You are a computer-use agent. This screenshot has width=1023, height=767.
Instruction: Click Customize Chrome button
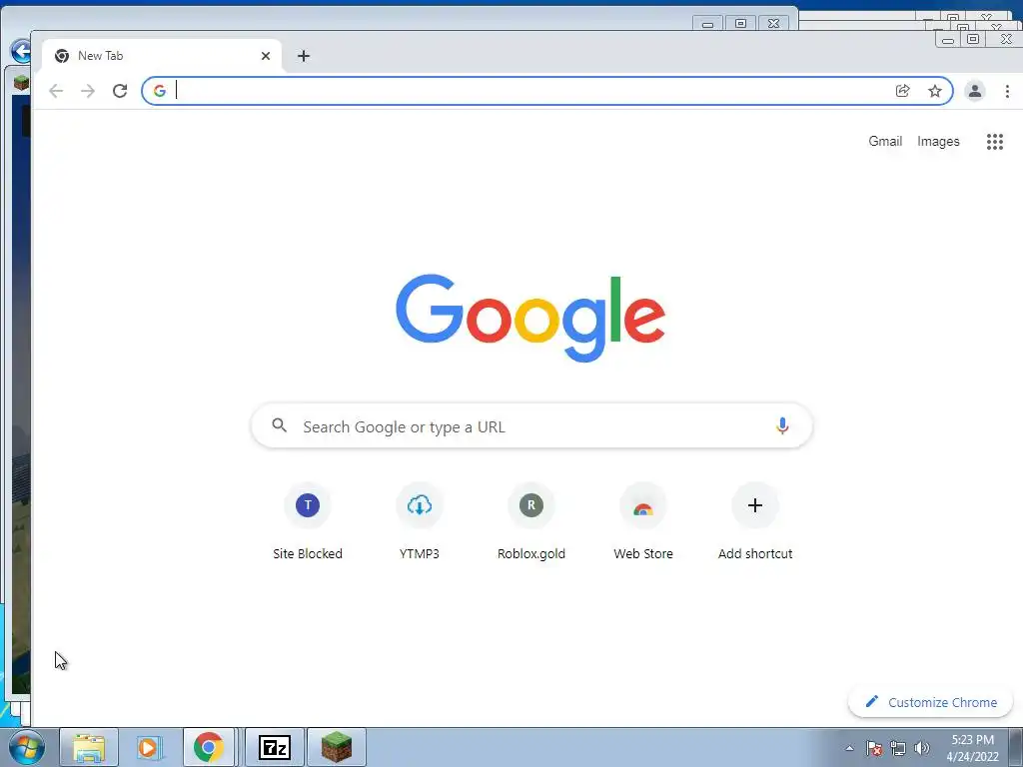[x=930, y=702]
